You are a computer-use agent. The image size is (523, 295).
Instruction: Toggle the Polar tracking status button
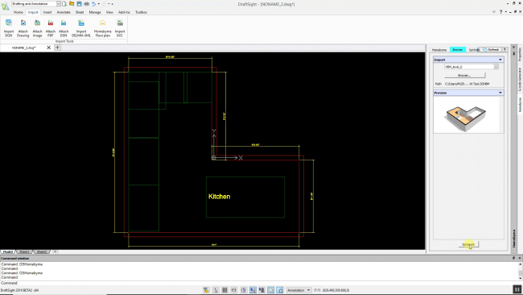244,290
